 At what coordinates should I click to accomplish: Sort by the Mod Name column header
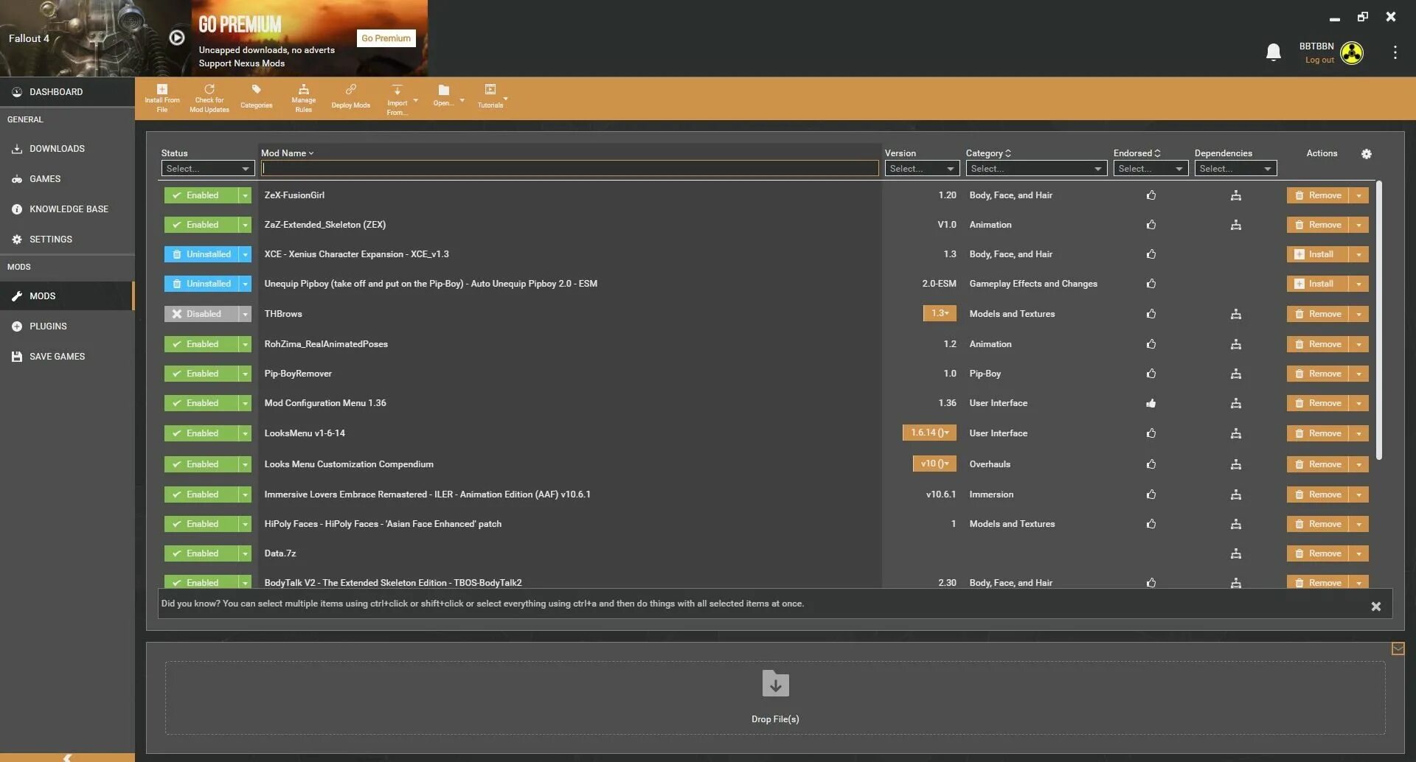[x=287, y=153]
